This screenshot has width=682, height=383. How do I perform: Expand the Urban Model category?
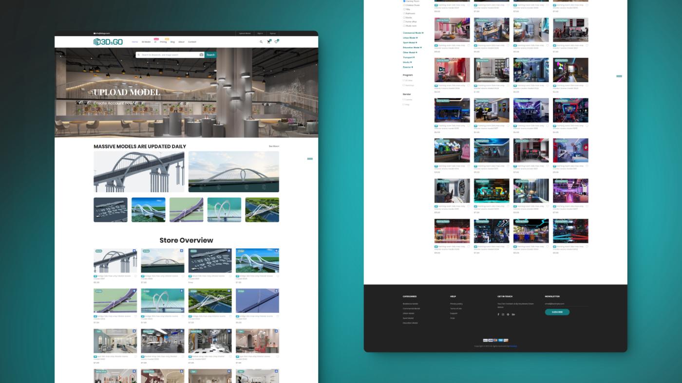[410, 38]
